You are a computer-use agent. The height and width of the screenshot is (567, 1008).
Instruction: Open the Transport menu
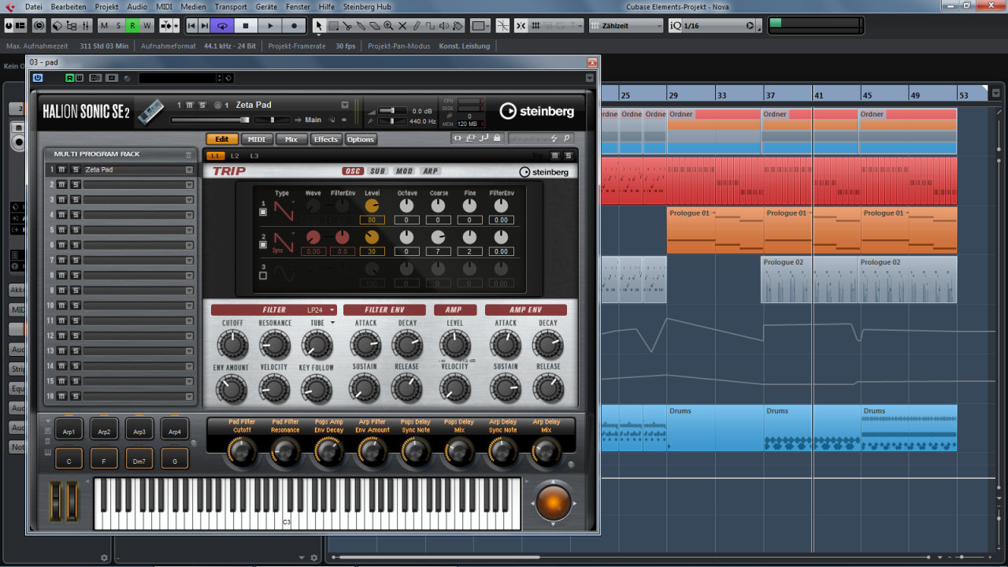point(231,7)
